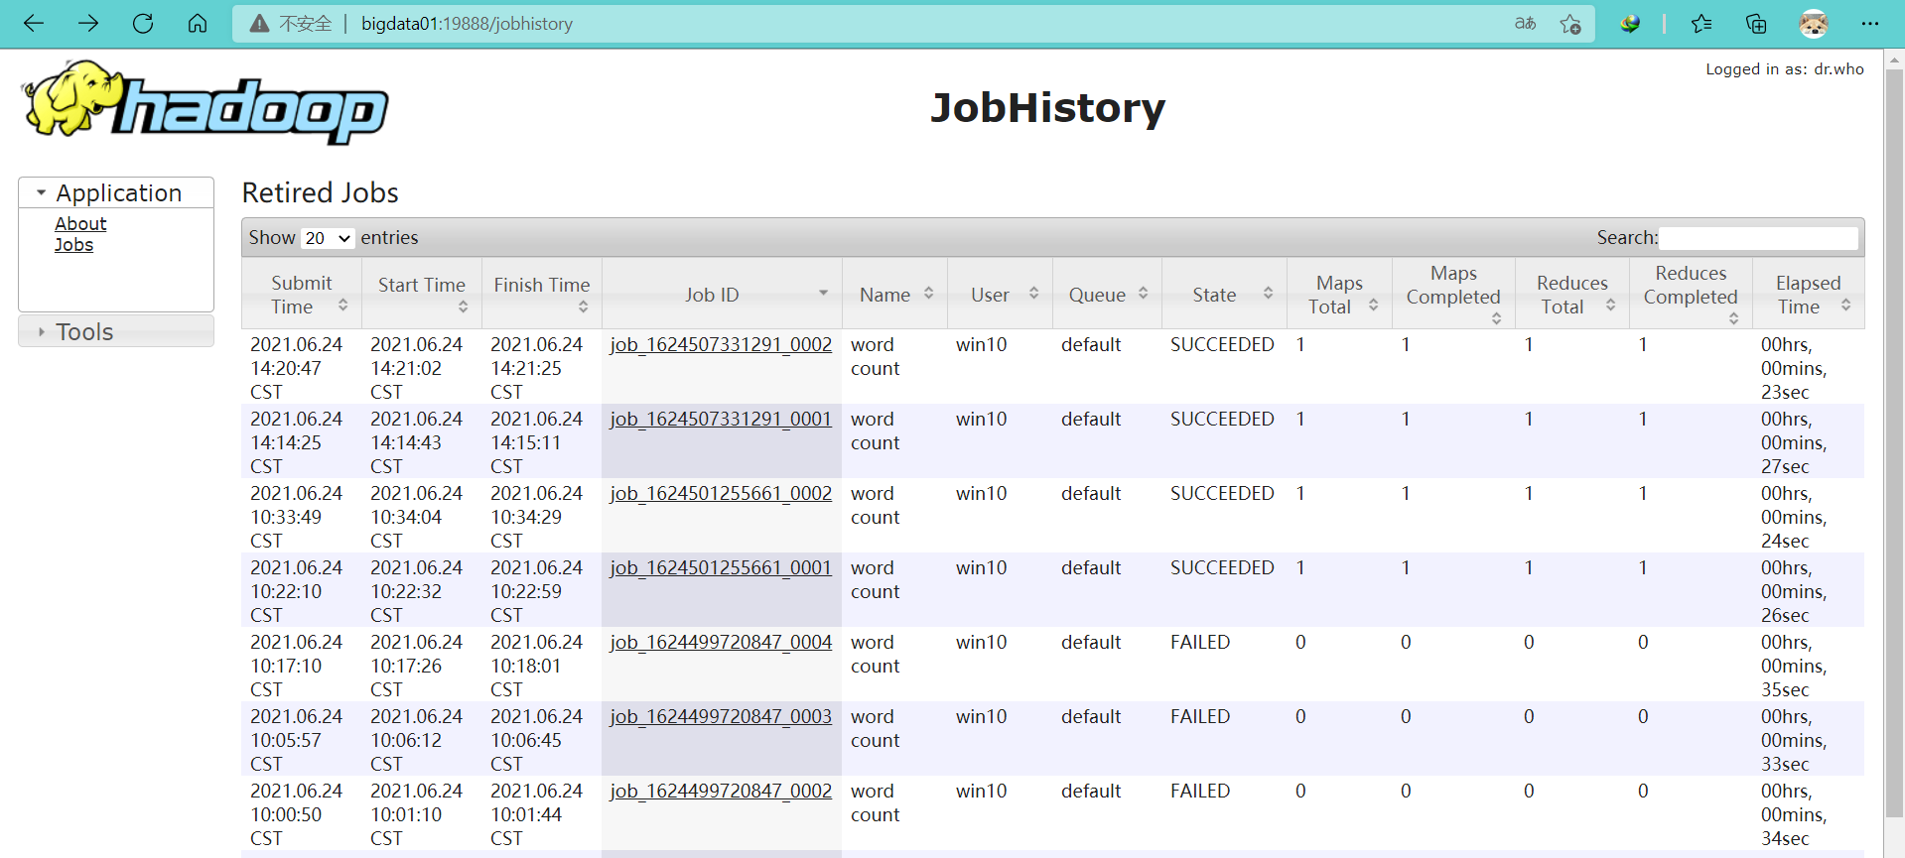Image resolution: width=1905 pixels, height=858 pixels.
Task: Open job_1624501255661_0002 details
Action: pos(721,493)
